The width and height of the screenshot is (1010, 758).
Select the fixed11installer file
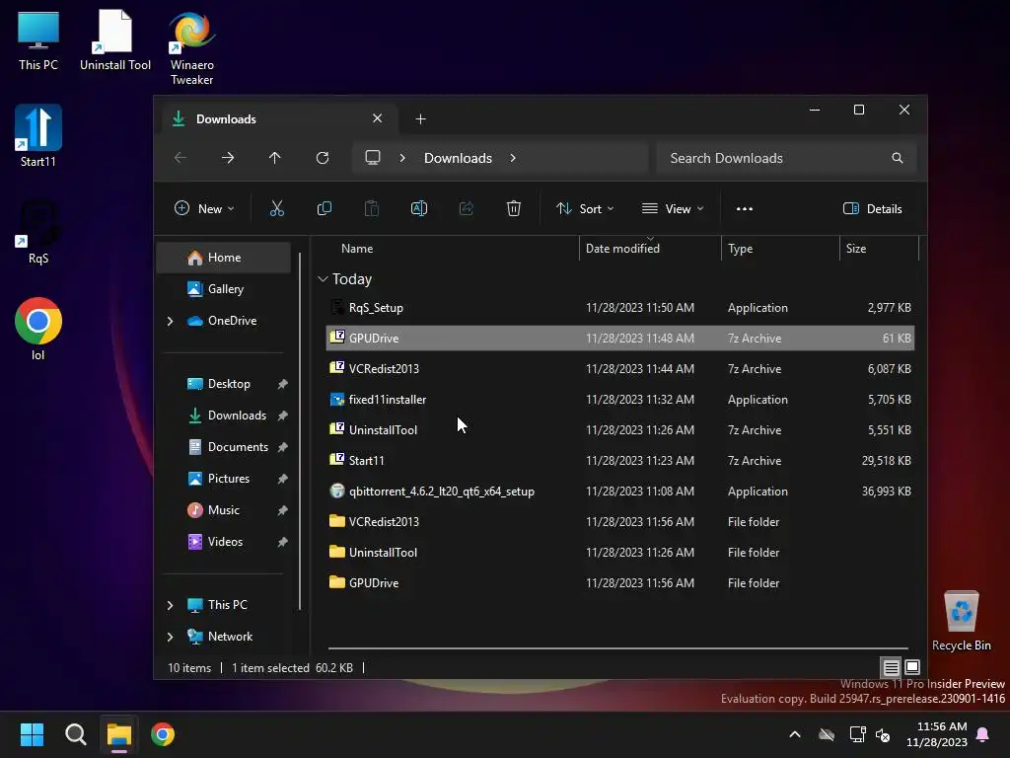coord(619,400)
